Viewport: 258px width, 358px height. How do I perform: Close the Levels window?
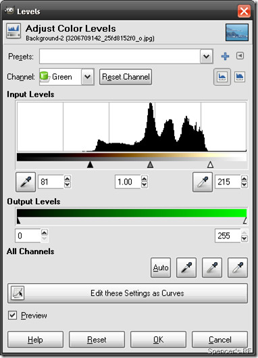(x=244, y=11)
